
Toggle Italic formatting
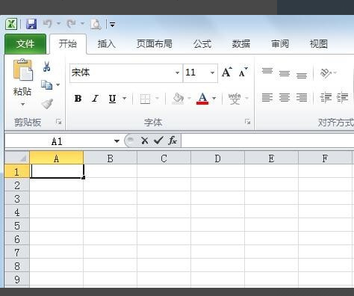click(x=95, y=99)
